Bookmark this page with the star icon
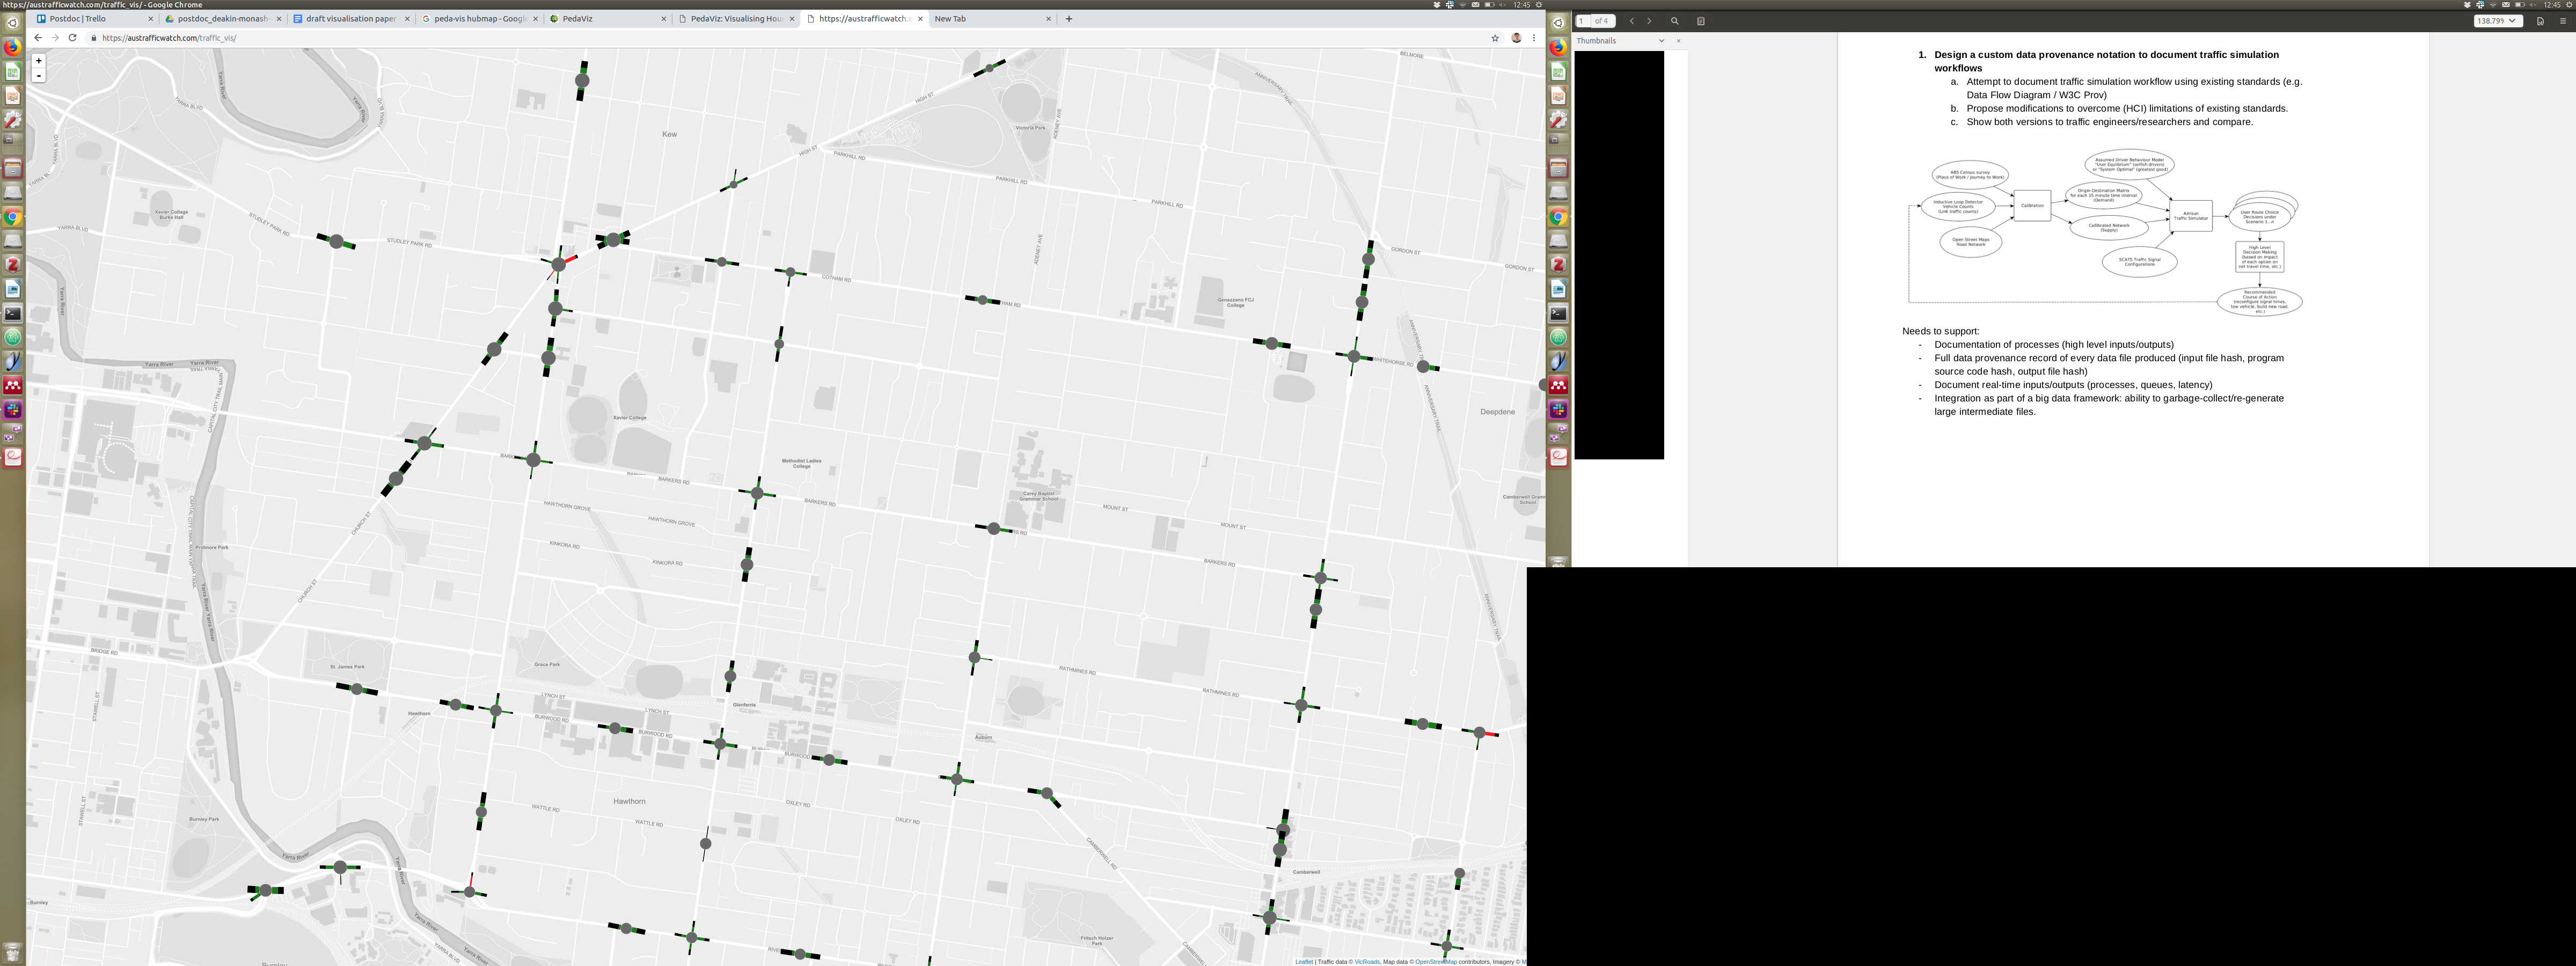The width and height of the screenshot is (2576, 966). [1495, 38]
